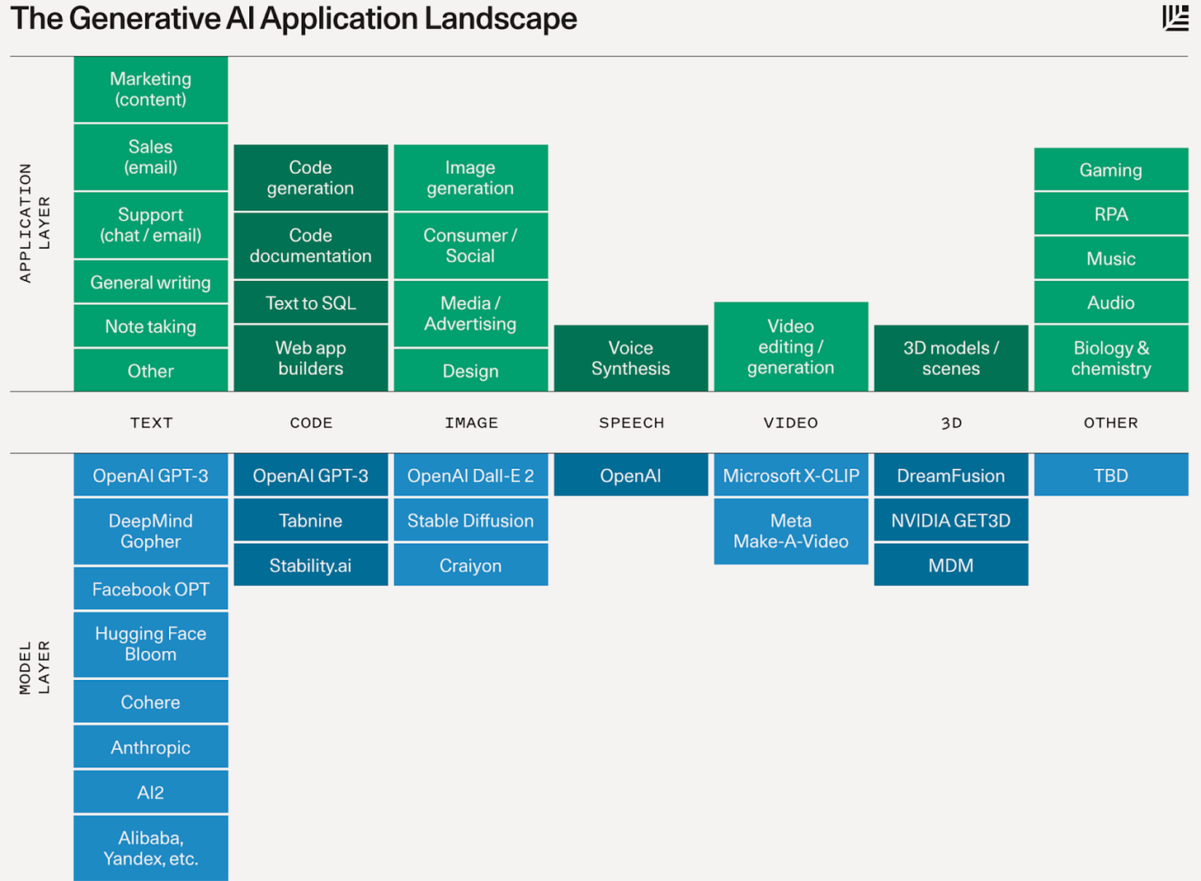Screen dimensions: 1201x881
Task: Select the uppercase "OTHER" column heading
Action: pos(1111,423)
